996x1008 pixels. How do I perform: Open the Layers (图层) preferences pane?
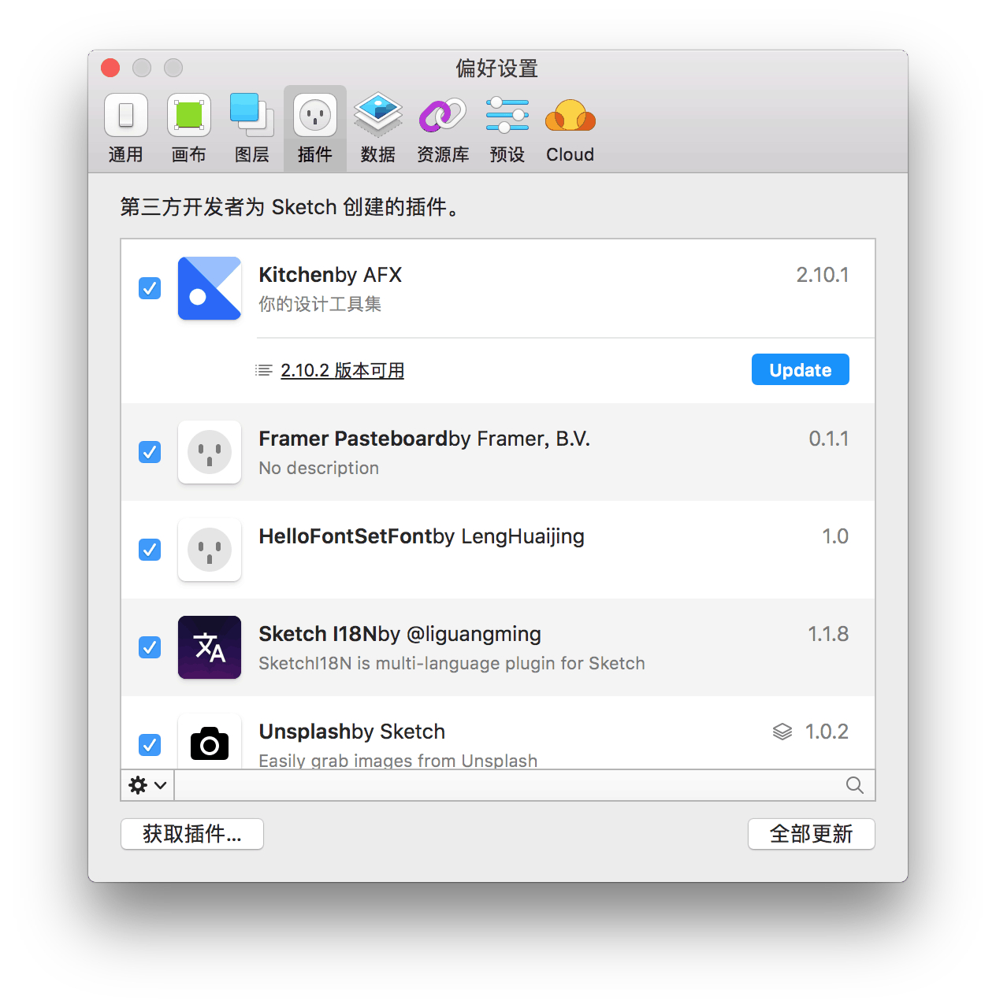click(x=252, y=128)
